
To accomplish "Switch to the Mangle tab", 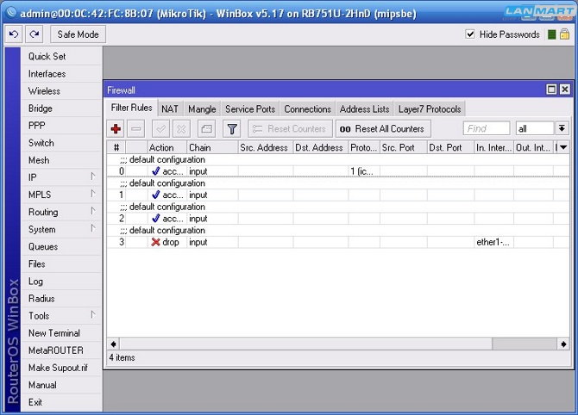I will [202, 109].
